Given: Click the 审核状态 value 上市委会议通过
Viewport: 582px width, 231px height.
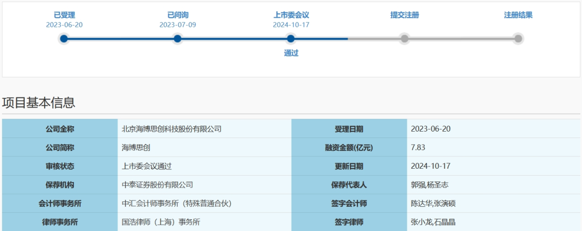Looking at the screenshot, I should 147,167.
